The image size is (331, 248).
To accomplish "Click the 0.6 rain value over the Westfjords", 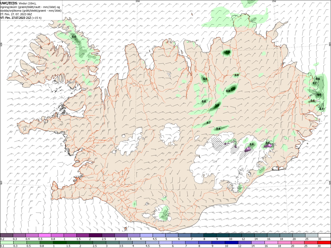I will pos(74,37).
